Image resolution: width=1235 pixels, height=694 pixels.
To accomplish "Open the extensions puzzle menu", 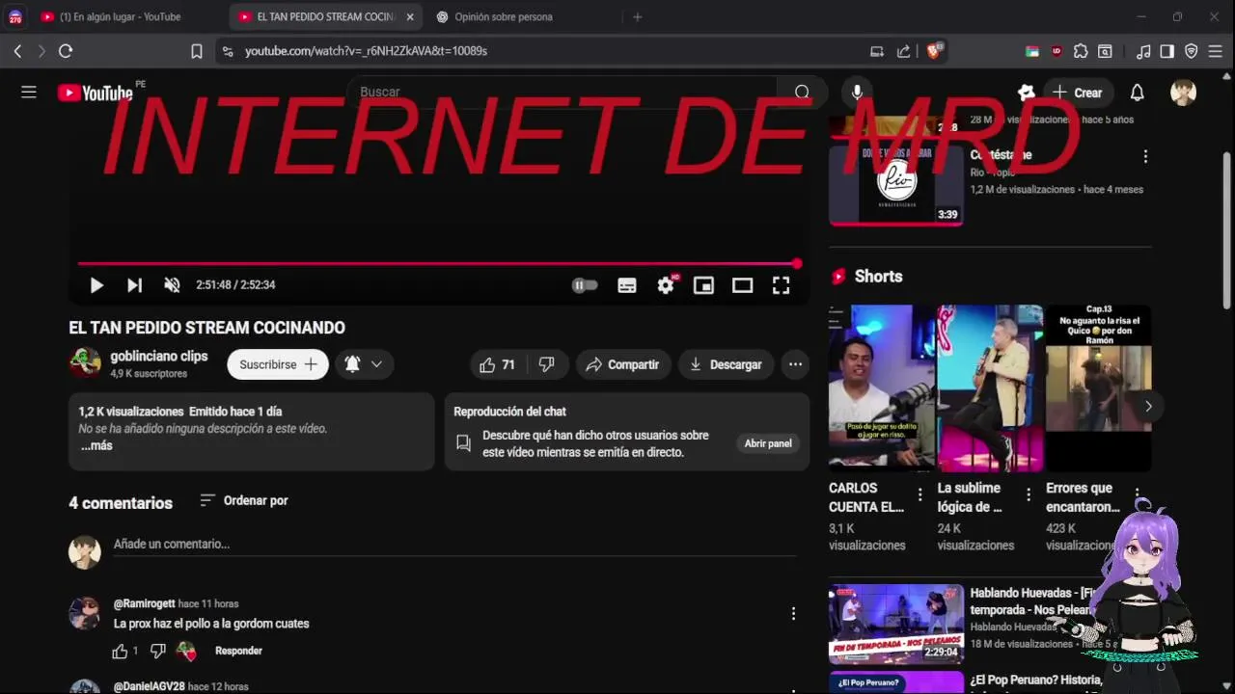I will pyautogui.click(x=1081, y=51).
